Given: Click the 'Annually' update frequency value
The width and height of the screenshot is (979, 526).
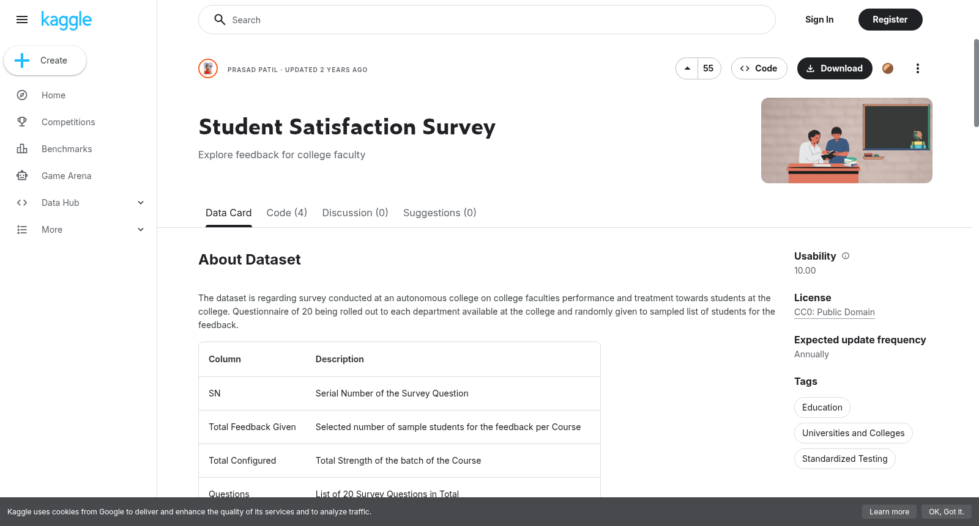Looking at the screenshot, I should click(x=811, y=354).
